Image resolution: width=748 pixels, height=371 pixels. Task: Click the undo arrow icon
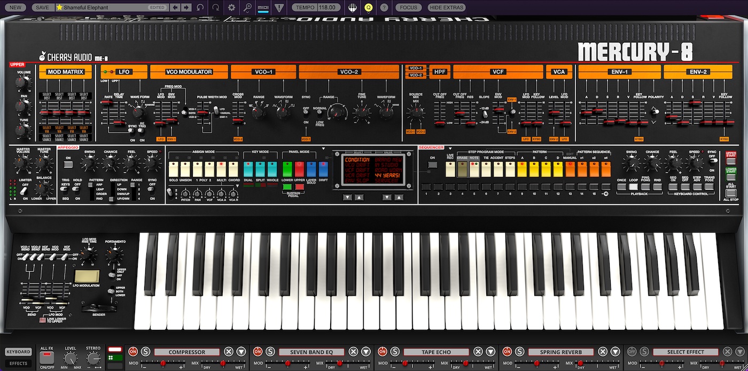point(200,7)
